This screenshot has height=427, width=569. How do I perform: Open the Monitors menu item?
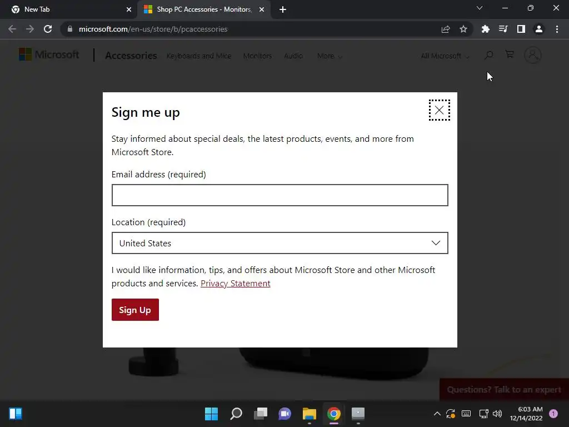click(x=257, y=56)
